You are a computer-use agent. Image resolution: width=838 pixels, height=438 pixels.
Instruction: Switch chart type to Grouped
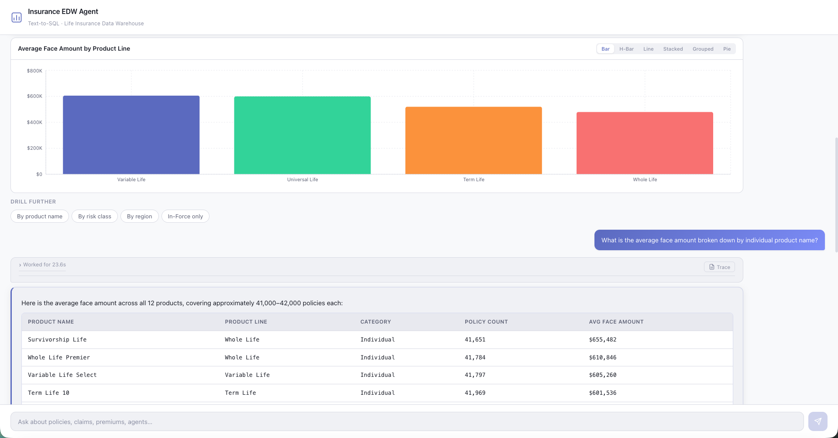pyautogui.click(x=703, y=49)
